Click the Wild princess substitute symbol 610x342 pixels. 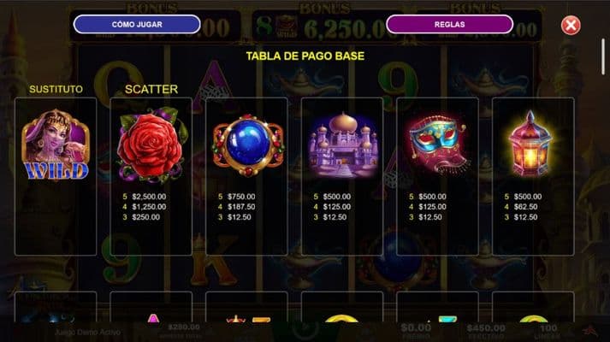tap(56, 144)
